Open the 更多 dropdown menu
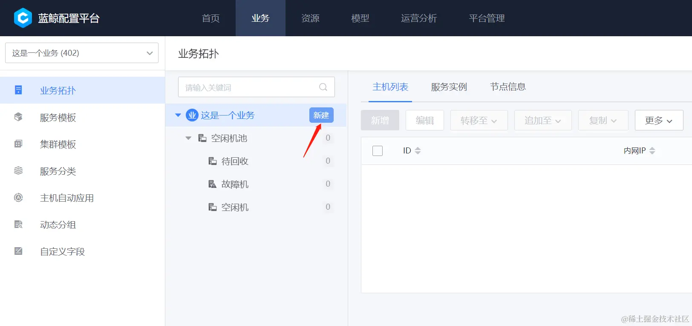The width and height of the screenshot is (692, 326). [x=659, y=120]
